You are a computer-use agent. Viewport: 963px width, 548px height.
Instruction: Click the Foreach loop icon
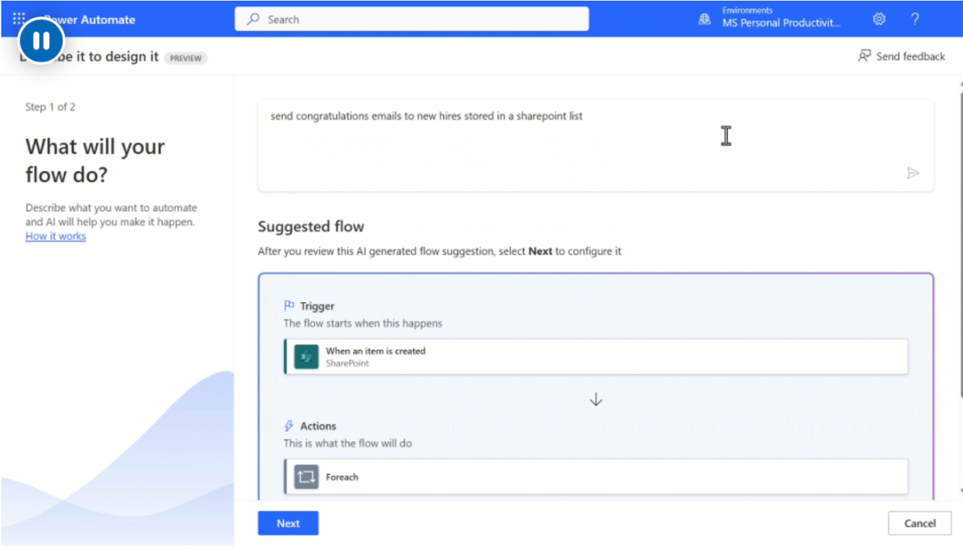[305, 476]
